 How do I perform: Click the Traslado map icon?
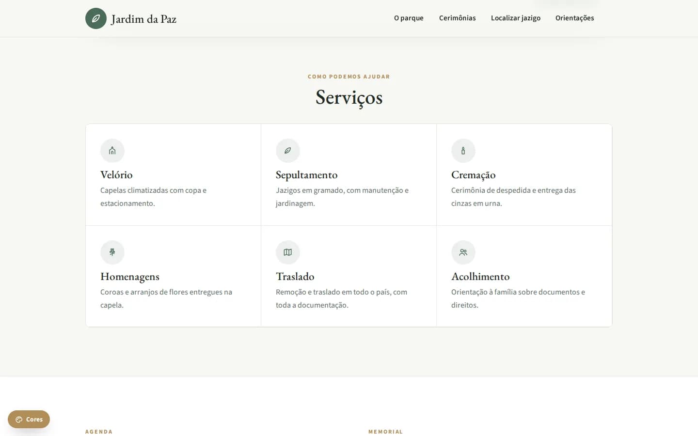(288, 252)
